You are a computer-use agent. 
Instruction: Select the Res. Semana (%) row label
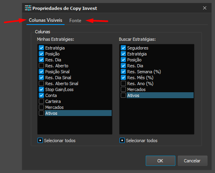coord(144,72)
